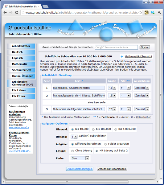Screen dimensions: 164x185
Task: Click the browser back arrow
Action: [5, 13]
